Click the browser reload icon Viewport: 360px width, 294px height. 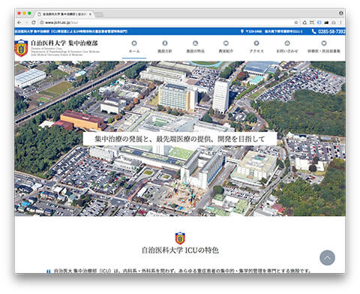coord(34,22)
